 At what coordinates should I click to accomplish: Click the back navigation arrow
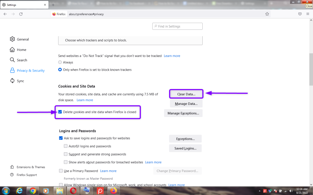tap(5, 14)
